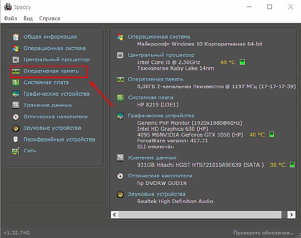Open summary heading Оперативная память
This screenshot has height=238, width=301.
pyautogui.click(x=156, y=79)
